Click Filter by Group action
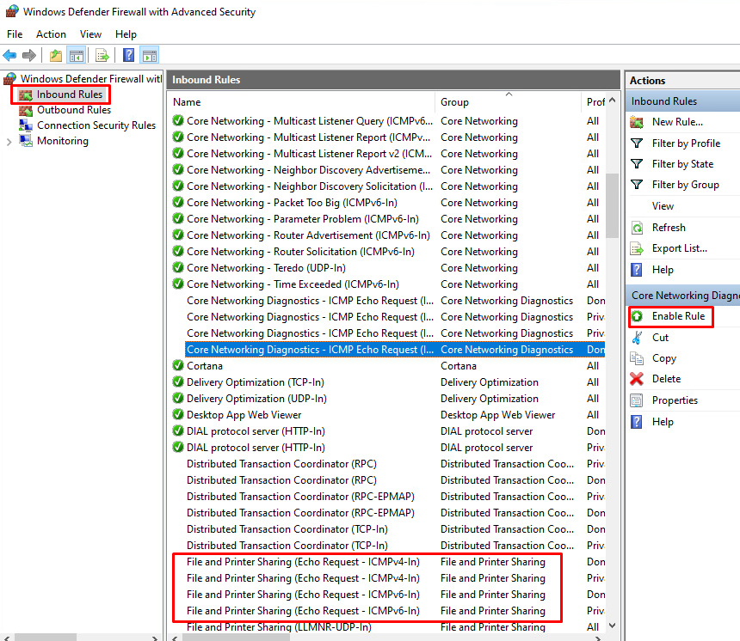The height and width of the screenshot is (641, 740). click(685, 185)
